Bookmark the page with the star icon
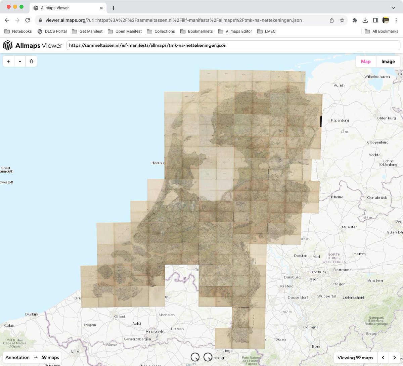 [x=342, y=20]
